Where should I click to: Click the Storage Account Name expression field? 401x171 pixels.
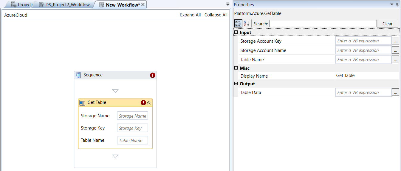[x=363, y=50]
